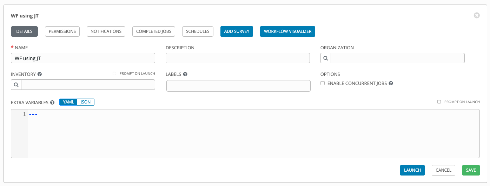Screen dimensions: 490x186
Task: Click the Organization search magnifier icon
Action: coord(326,58)
